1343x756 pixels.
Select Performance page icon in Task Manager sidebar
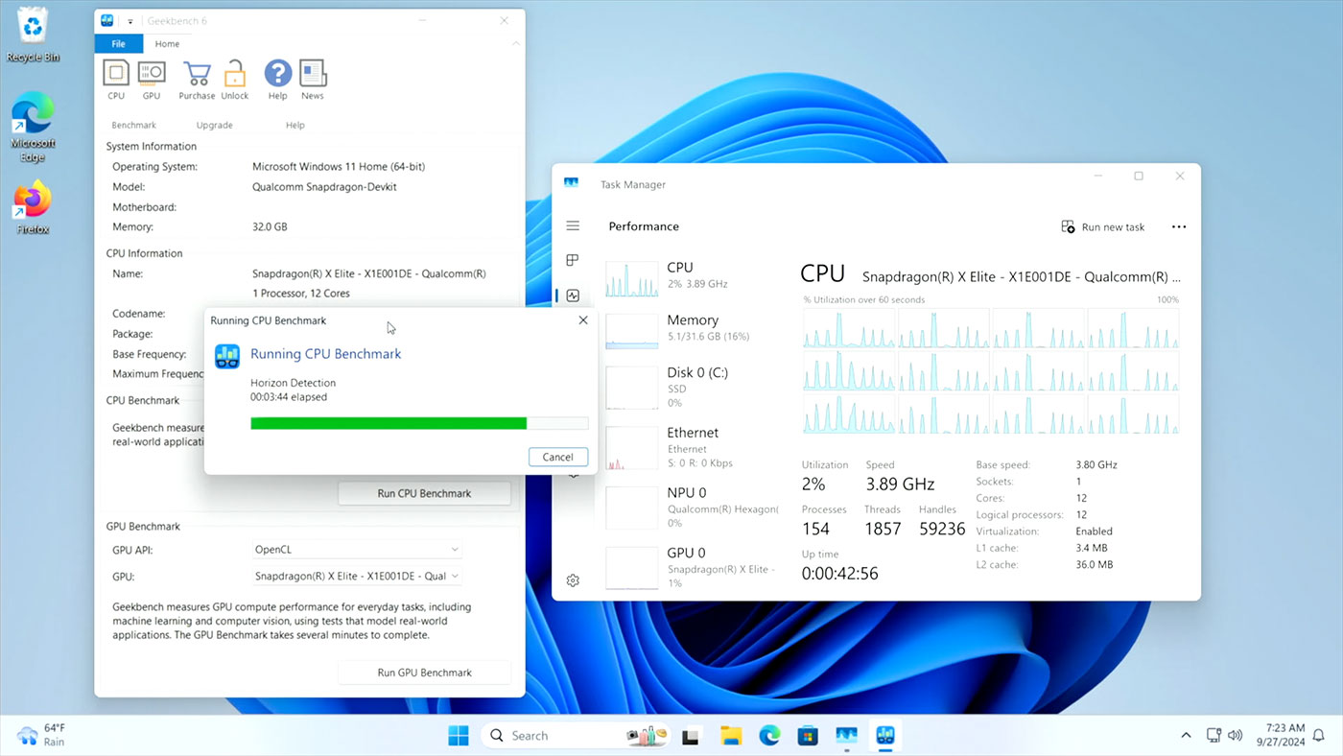pyautogui.click(x=573, y=295)
